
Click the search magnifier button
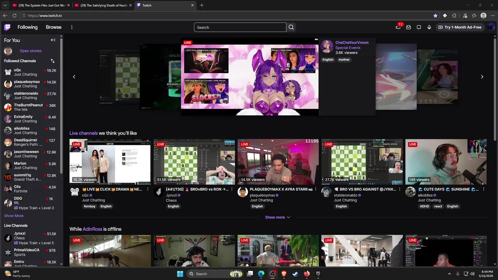[291, 27]
